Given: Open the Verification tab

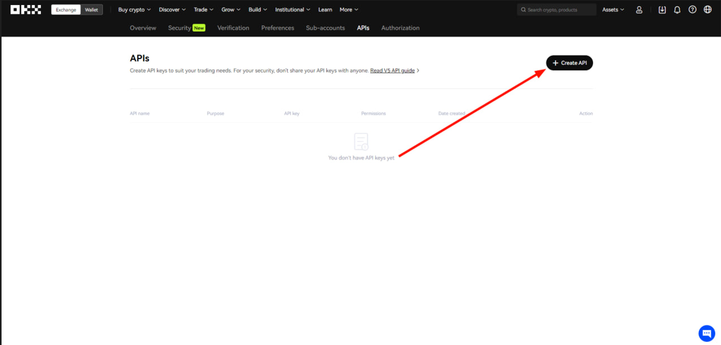Looking at the screenshot, I should coord(233,28).
